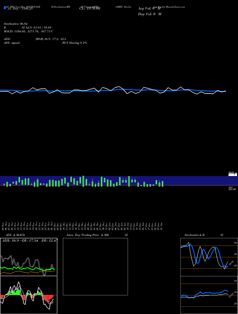The height and width of the screenshot is (314, 238).
Task: Click the blue candlestick volume band
Action: [119, 181]
